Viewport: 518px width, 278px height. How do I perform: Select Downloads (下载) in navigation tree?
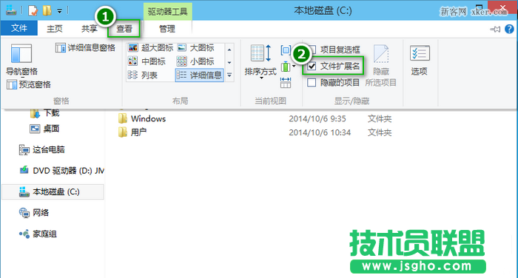(44, 113)
